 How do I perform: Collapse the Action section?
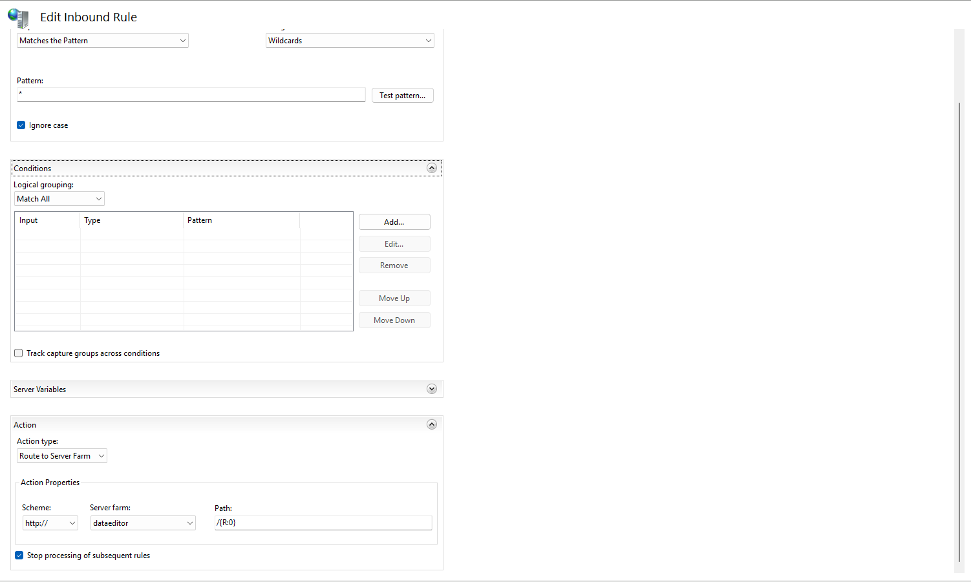[x=432, y=424]
